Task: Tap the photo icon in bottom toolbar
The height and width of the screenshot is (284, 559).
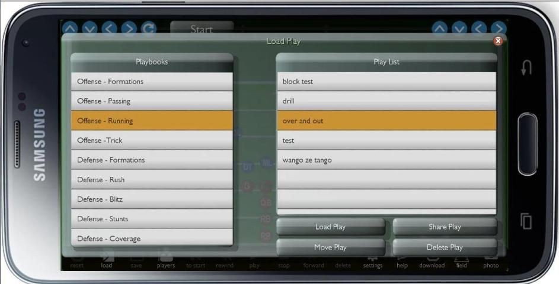Action: point(491,261)
